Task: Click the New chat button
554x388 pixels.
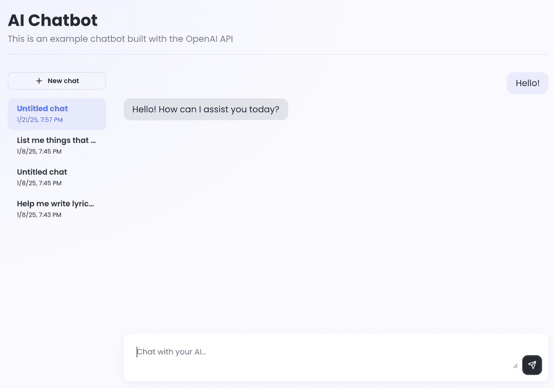Action: click(x=56, y=80)
